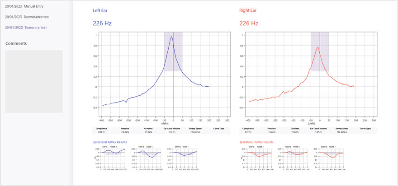This screenshot has height=186, width=398.
Task: Click inside the Comments text box
Action: tap(34, 81)
